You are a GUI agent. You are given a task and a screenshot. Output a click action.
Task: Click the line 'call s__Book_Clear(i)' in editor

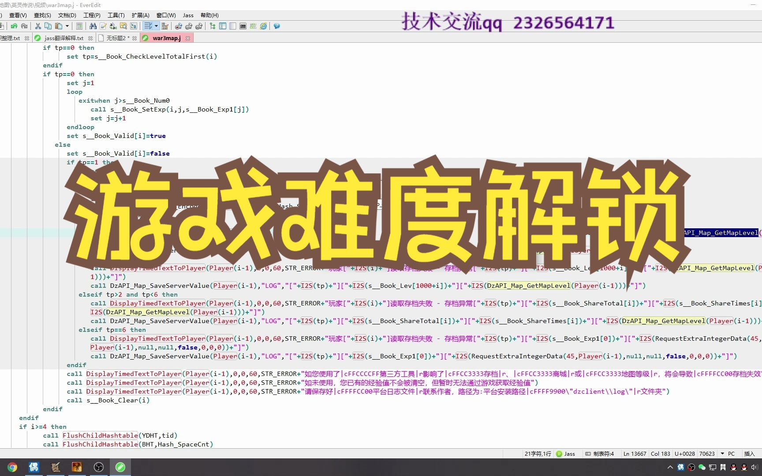tap(108, 400)
